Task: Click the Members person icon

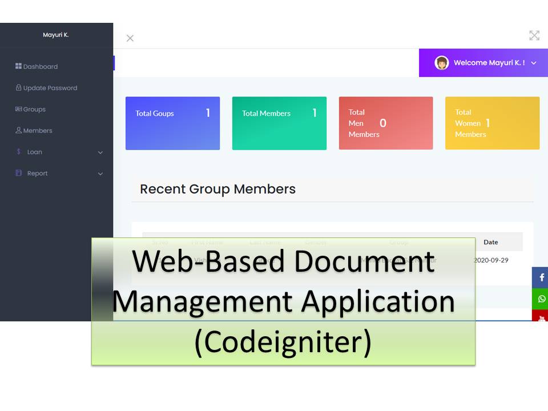Action: click(18, 131)
